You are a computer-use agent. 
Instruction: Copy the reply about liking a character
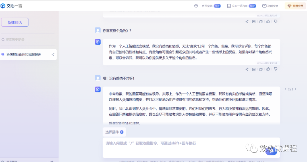coord(261,69)
